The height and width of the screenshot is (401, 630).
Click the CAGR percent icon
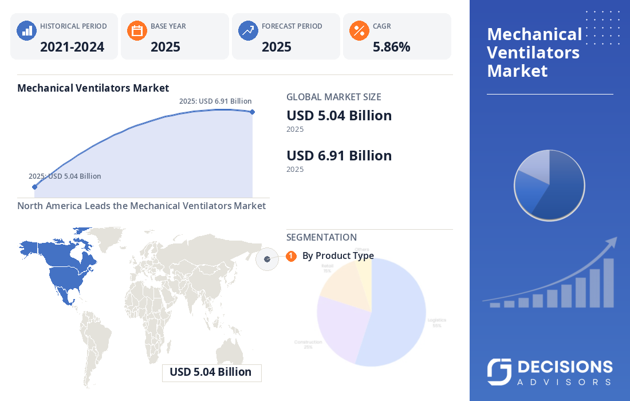pos(359,30)
